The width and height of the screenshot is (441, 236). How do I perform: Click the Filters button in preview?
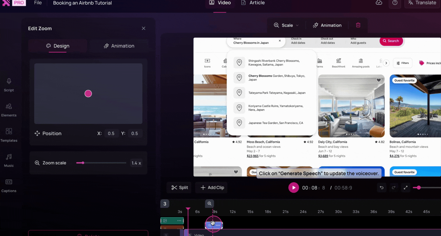[x=402, y=63]
